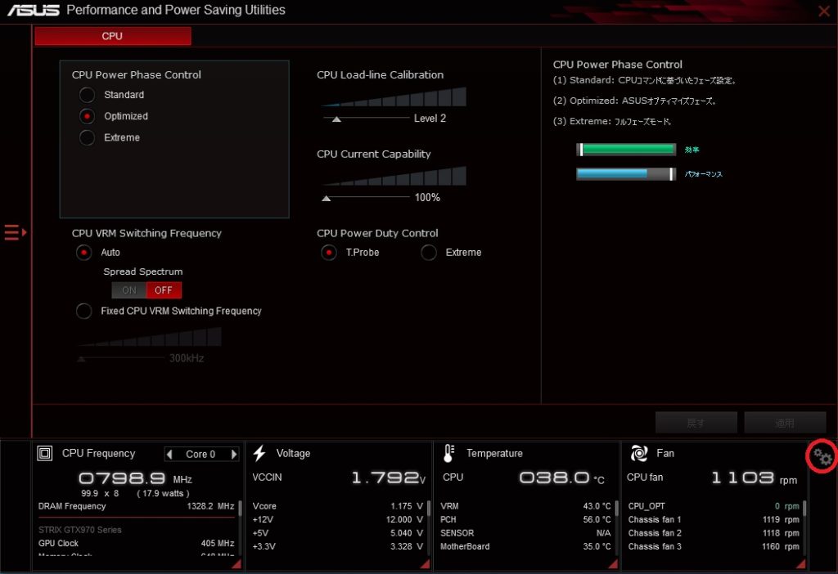Click the 適用 apply button

tap(785, 423)
